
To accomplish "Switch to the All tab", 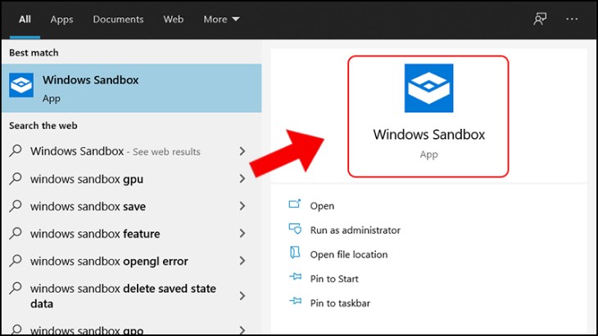I will click(x=25, y=19).
